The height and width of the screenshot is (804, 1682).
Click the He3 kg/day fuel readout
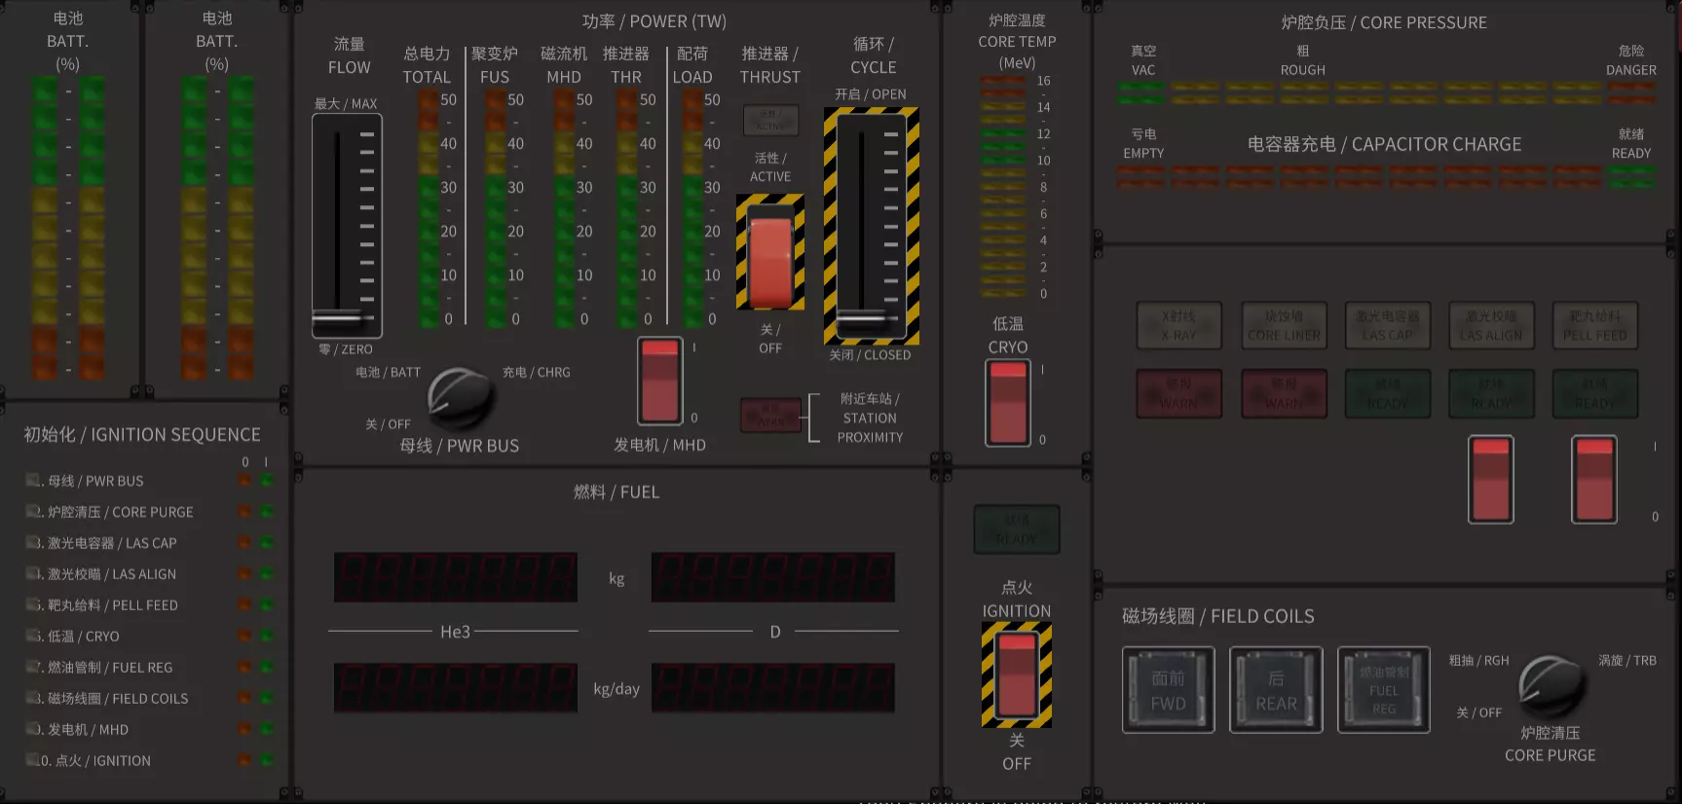[456, 688]
